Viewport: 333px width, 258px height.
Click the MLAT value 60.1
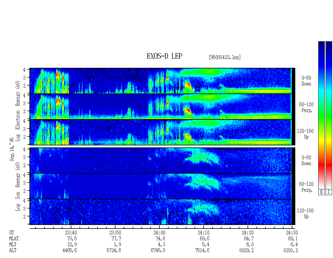click(x=293, y=239)
